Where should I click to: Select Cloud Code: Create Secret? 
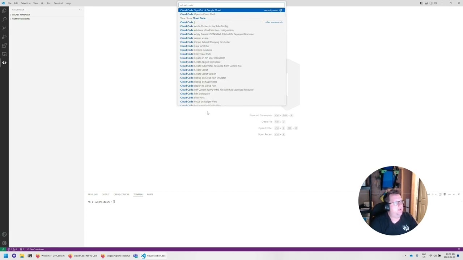pos(231,70)
